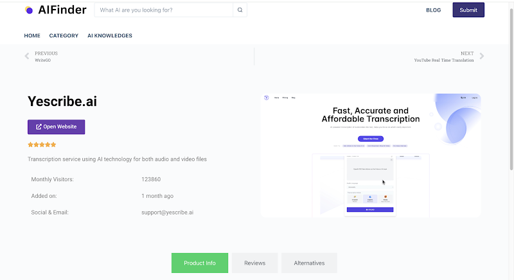Screen dimensions: 514x280
Task: Open the CATEGORY menu item
Action: pyautogui.click(x=64, y=36)
